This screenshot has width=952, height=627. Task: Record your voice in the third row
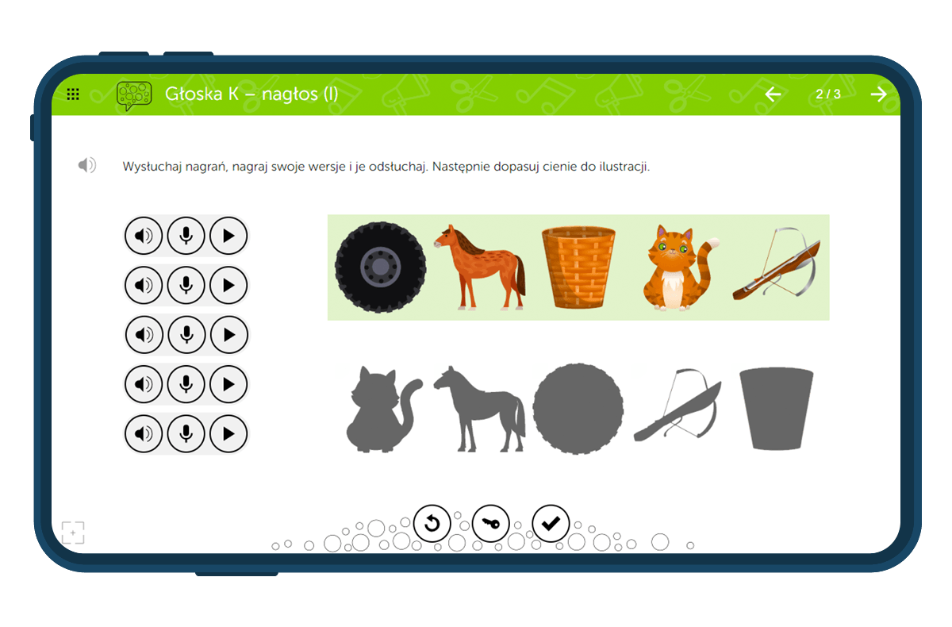186,335
